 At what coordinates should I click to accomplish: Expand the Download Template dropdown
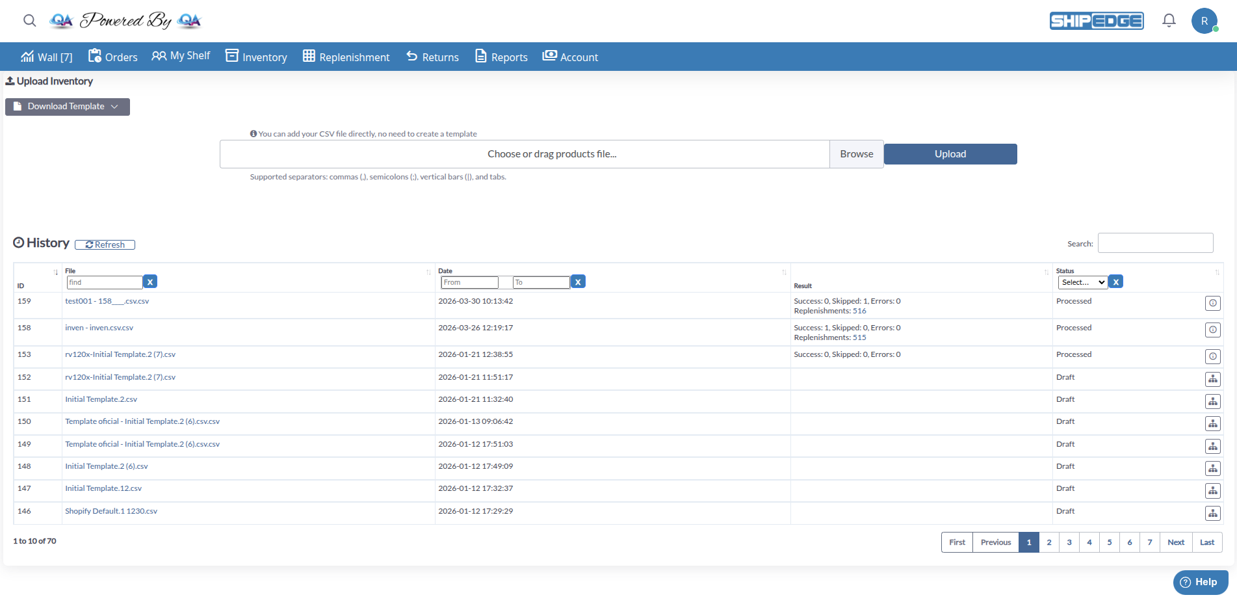(x=68, y=107)
